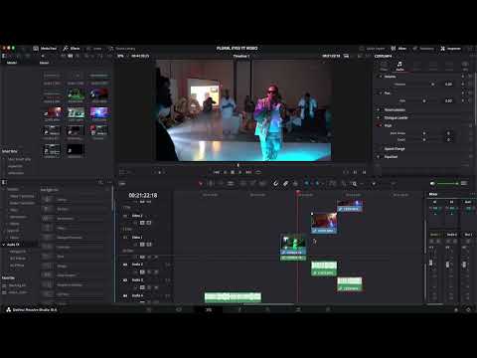Select Titles in Toolbox tree

(14, 210)
